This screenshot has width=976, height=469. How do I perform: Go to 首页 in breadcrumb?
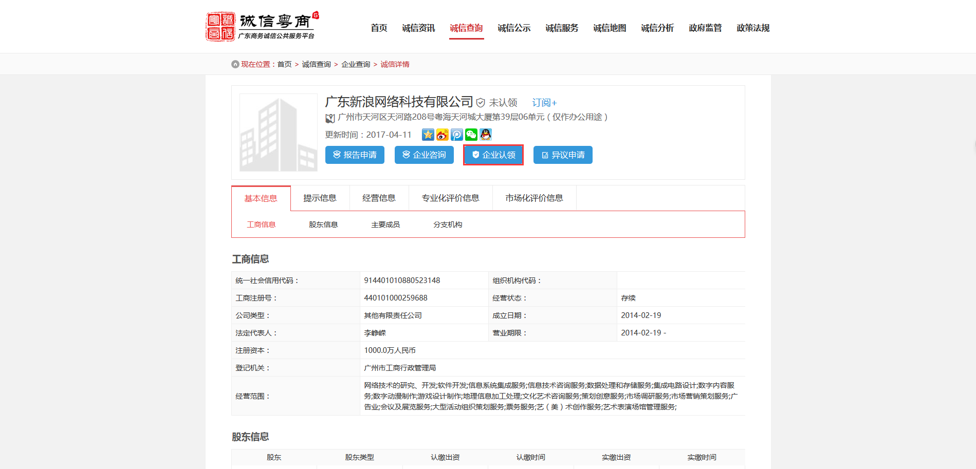coord(284,64)
